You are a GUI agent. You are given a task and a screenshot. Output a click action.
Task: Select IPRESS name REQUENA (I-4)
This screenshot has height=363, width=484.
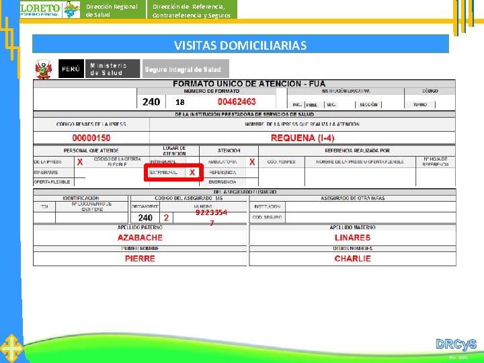coord(302,138)
